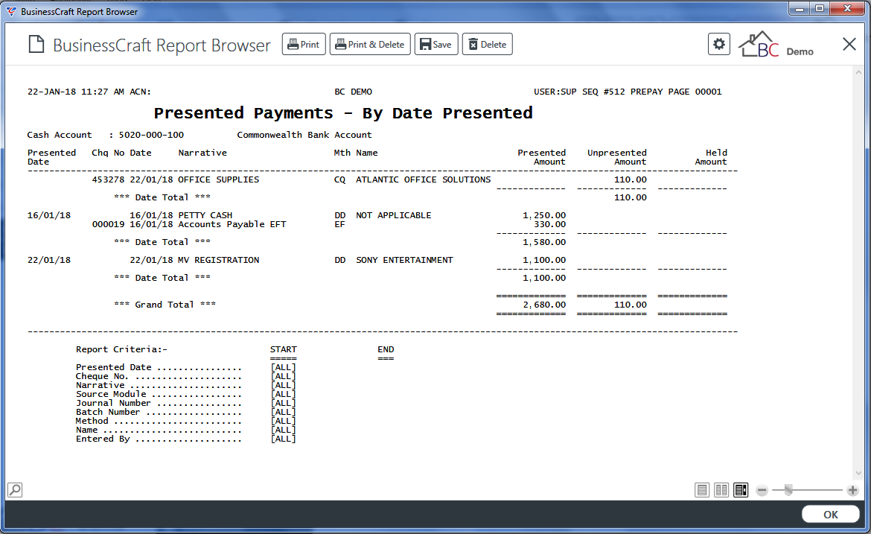Click NOT APPLICABLE name

pyautogui.click(x=393, y=215)
